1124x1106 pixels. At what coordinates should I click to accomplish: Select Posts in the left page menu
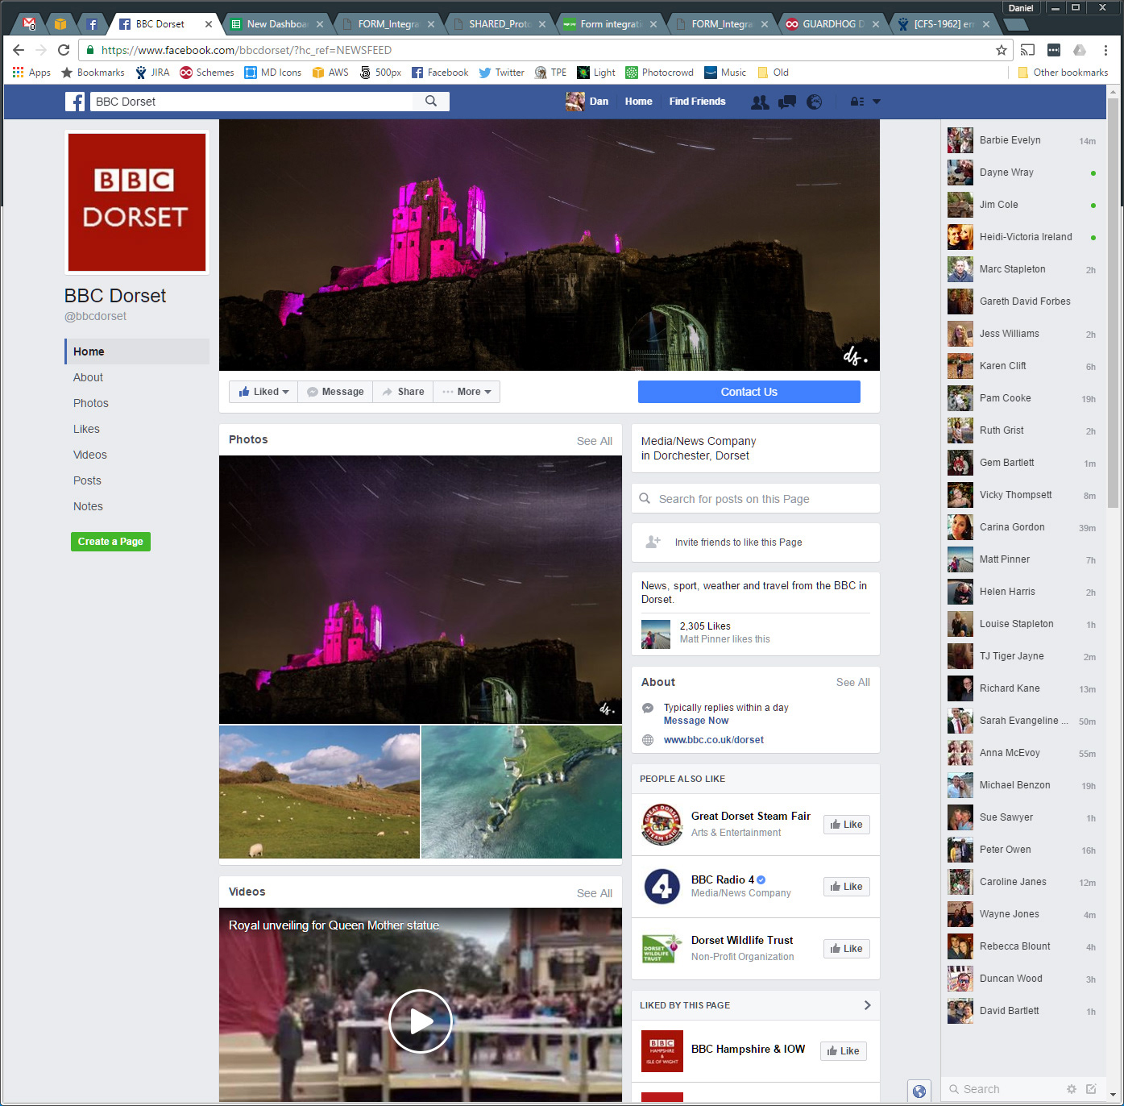87,480
